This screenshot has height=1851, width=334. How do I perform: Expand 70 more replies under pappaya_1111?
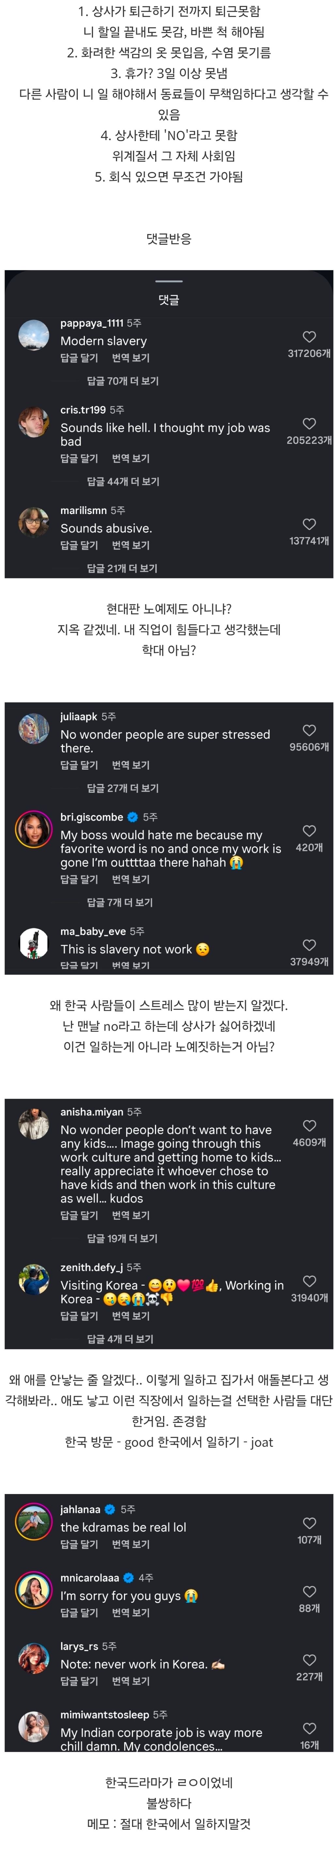pyautogui.click(x=123, y=381)
